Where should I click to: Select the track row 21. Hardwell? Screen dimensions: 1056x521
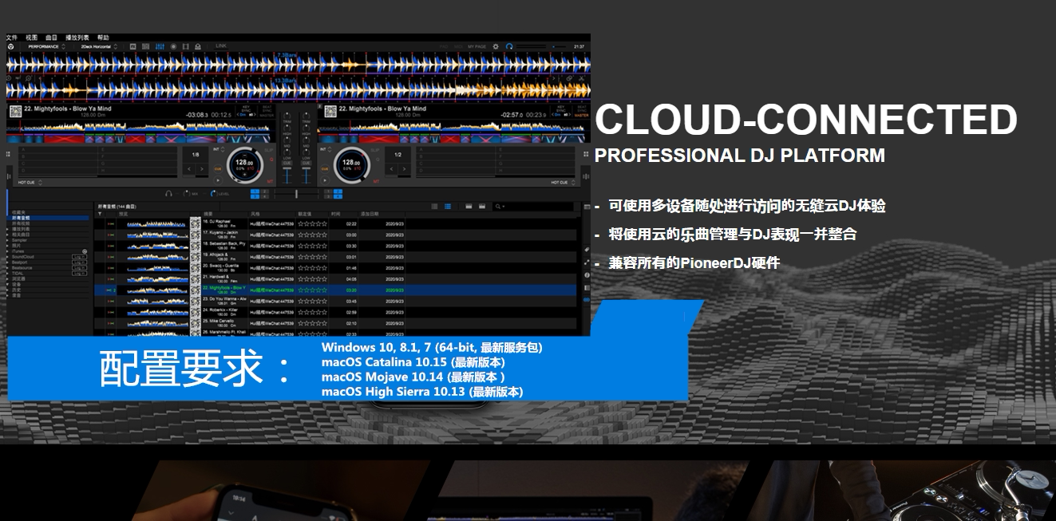coord(334,279)
